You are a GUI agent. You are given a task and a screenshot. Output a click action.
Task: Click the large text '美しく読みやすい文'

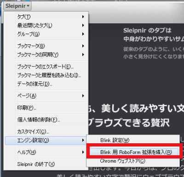click(143, 109)
